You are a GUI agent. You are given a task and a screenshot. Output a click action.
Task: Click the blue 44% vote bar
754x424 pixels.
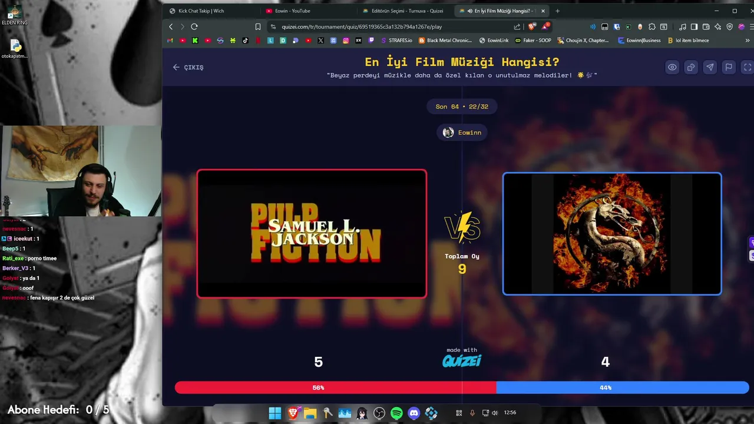pyautogui.click(x=623, y=387)
